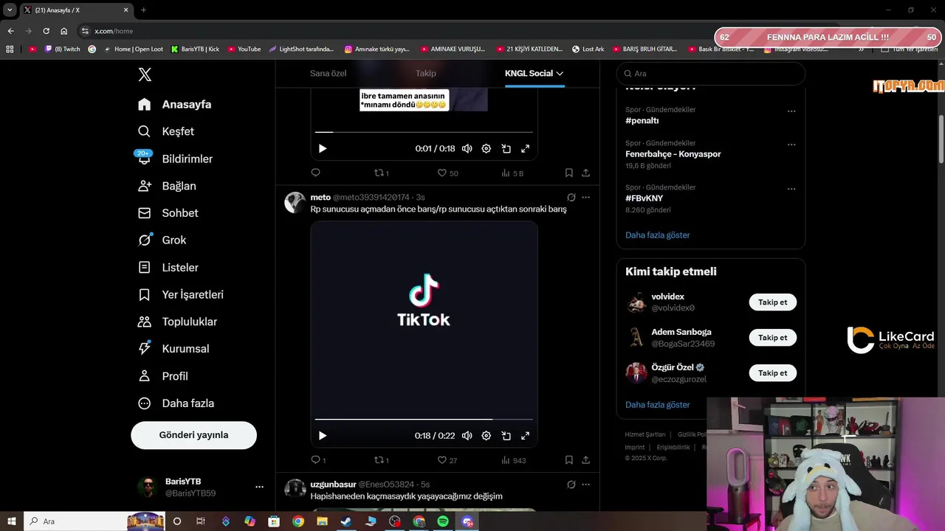Open more options for #FBvKNY trend
The image size is (945, 531).
(x=791, y=189)
